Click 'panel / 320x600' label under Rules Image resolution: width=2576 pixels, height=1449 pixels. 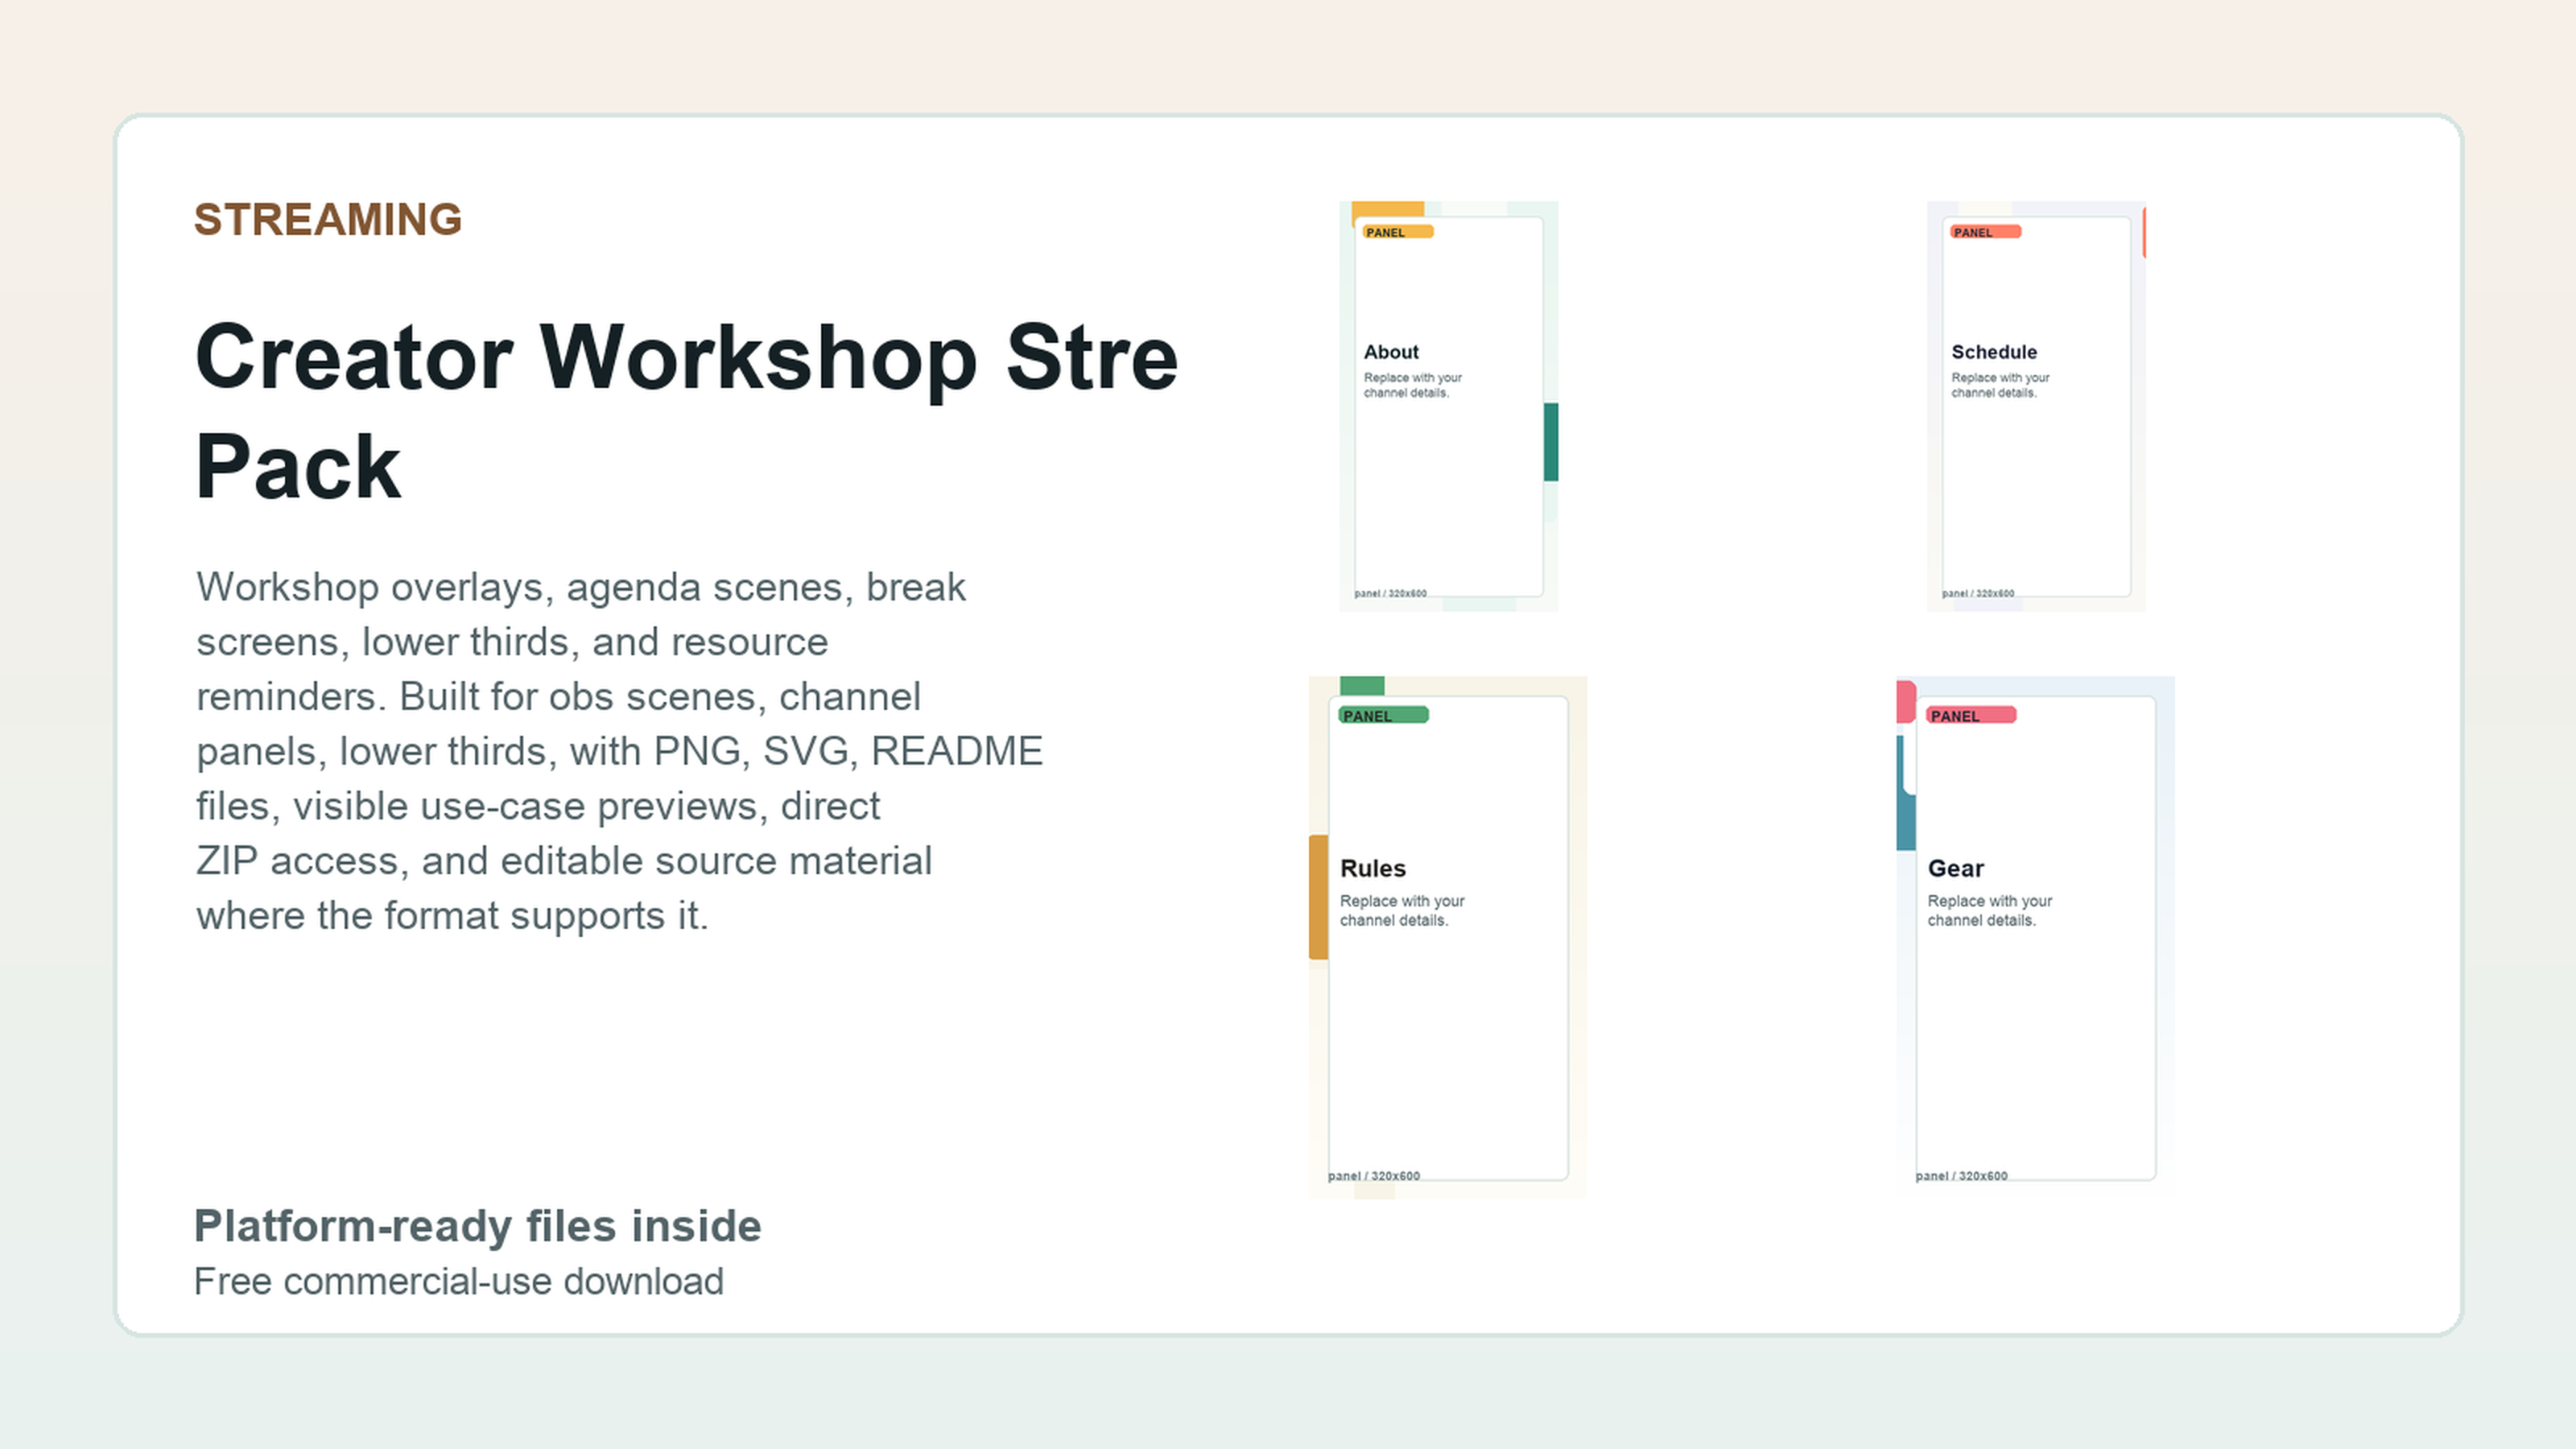coord(1374,1176)
